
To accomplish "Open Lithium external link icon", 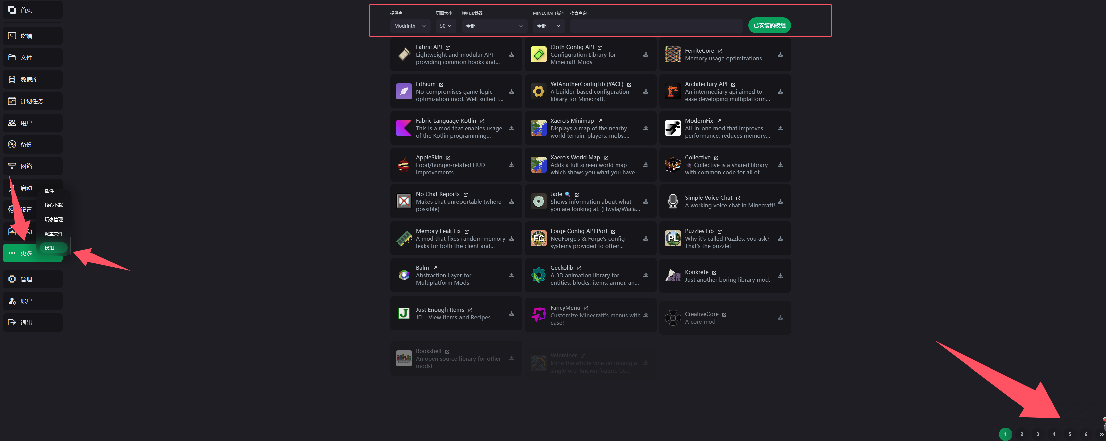I will pyautogui.click(x=441, y=84).
